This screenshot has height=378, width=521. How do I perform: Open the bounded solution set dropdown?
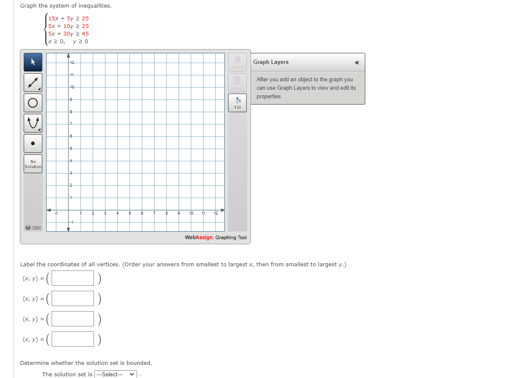(116, 374)
